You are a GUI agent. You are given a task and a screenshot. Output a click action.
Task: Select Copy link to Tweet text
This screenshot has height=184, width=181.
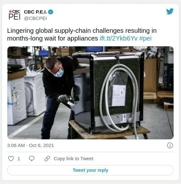[x=73, y=159]
